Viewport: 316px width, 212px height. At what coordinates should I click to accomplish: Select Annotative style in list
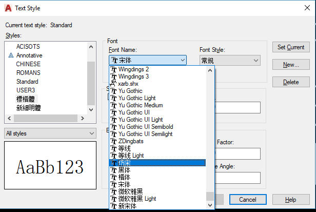click(x=29, y=55)
